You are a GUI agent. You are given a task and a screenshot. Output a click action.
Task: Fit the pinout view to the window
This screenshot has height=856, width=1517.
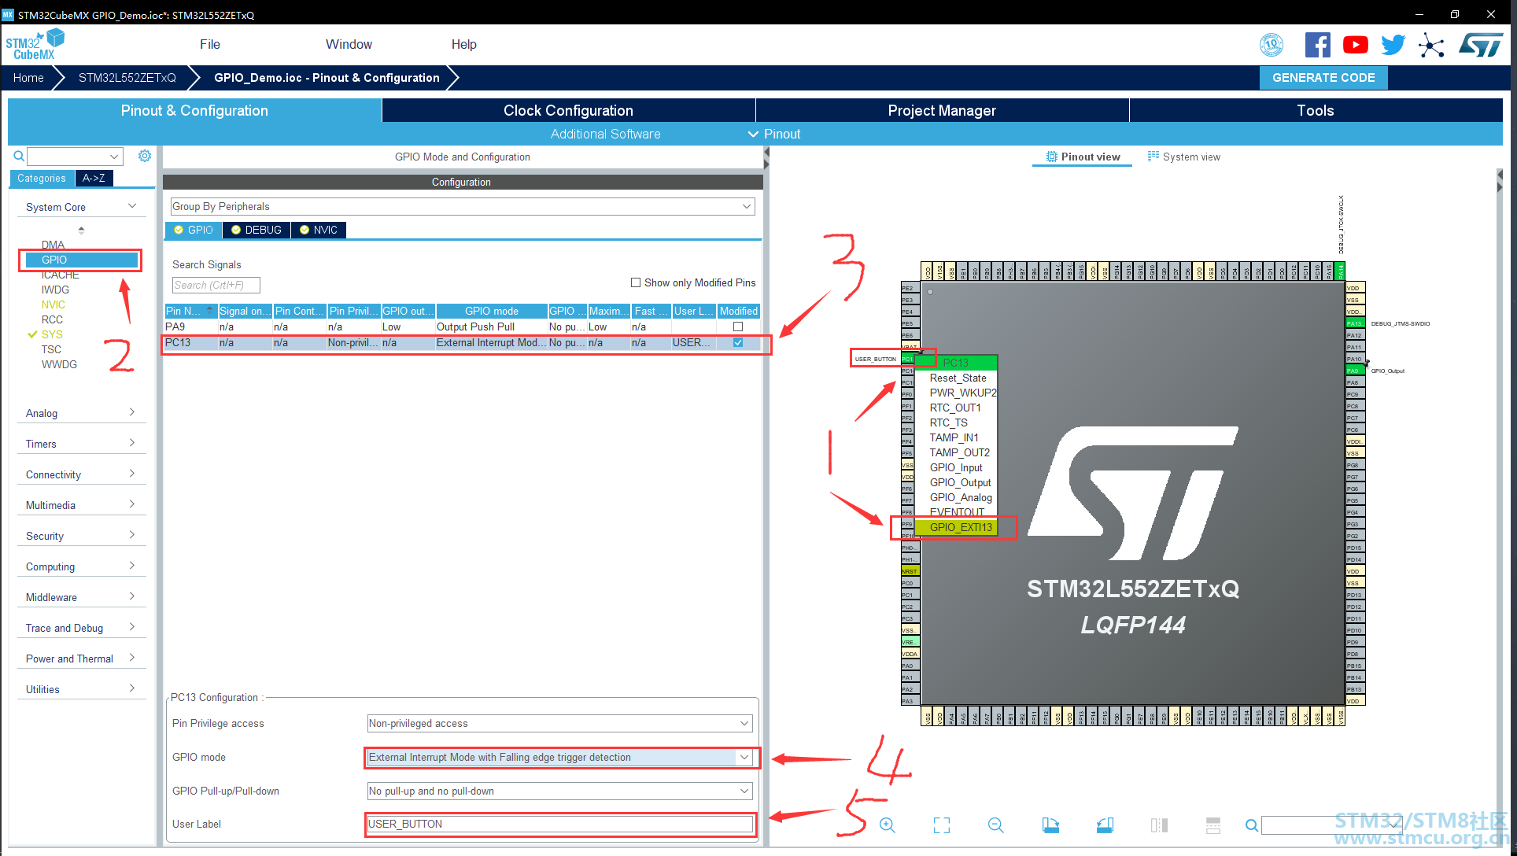(x=942, y=825)
